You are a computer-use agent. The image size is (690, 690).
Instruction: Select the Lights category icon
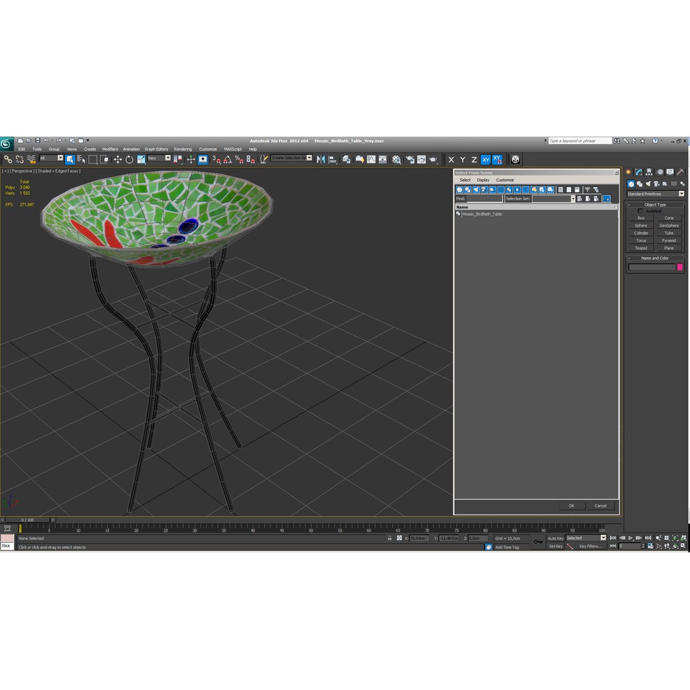click(648, 184)
